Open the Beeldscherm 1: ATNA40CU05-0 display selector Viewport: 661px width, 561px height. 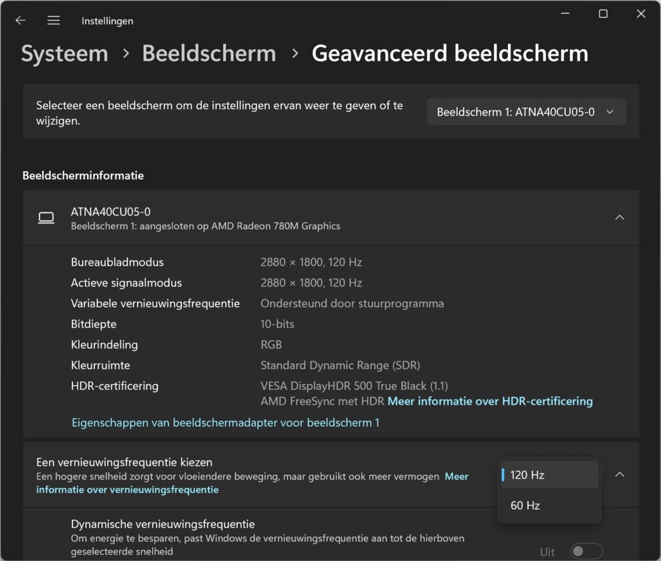[x=526, y=111]
